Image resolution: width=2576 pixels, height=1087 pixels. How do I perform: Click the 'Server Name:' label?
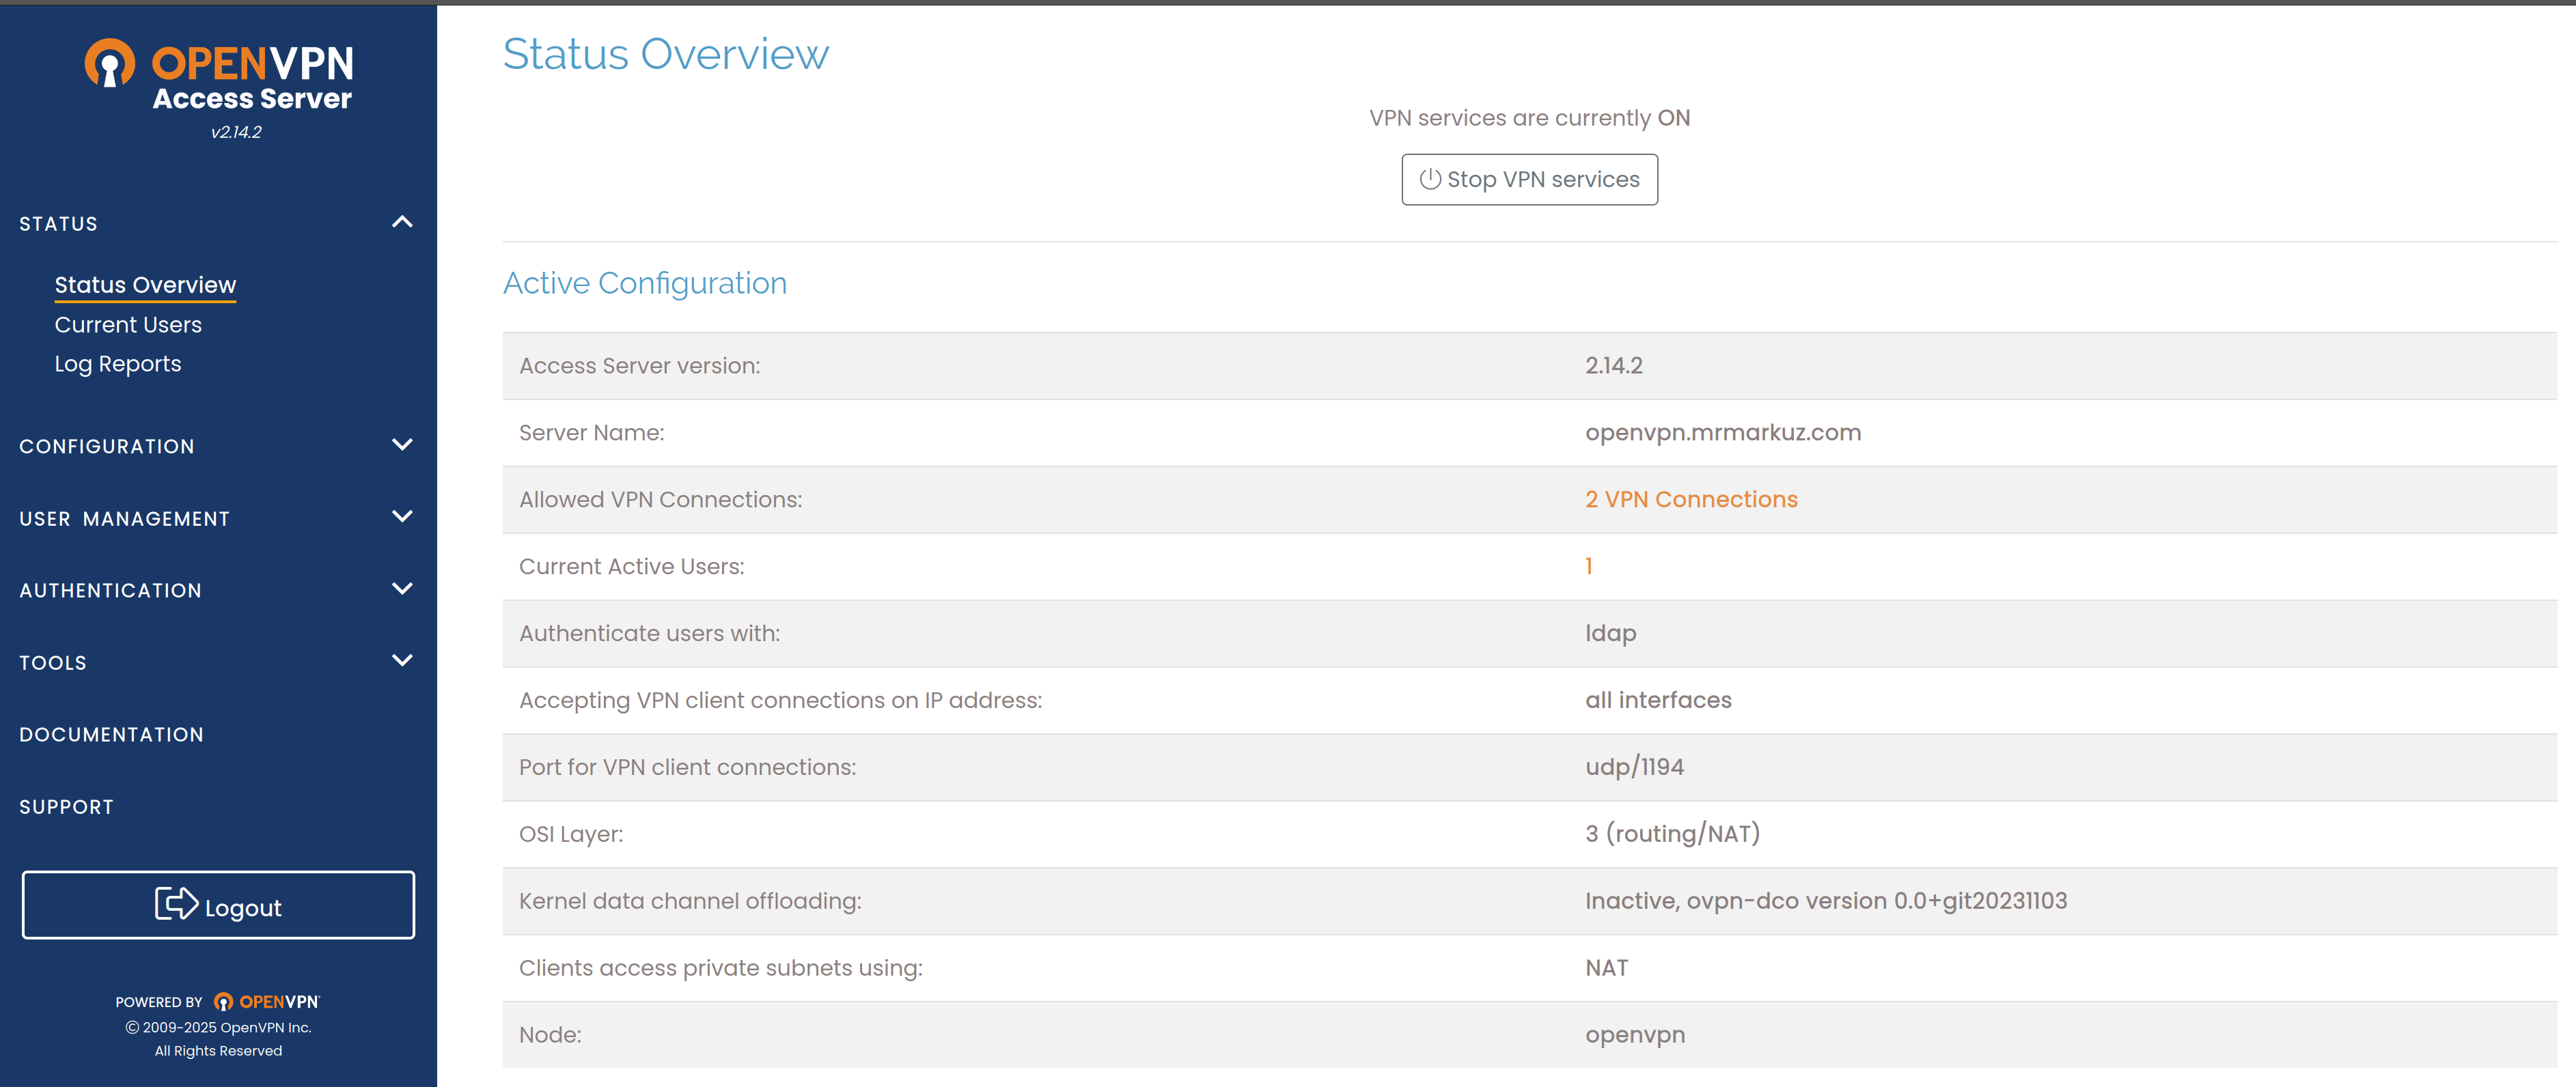[591, 433]
